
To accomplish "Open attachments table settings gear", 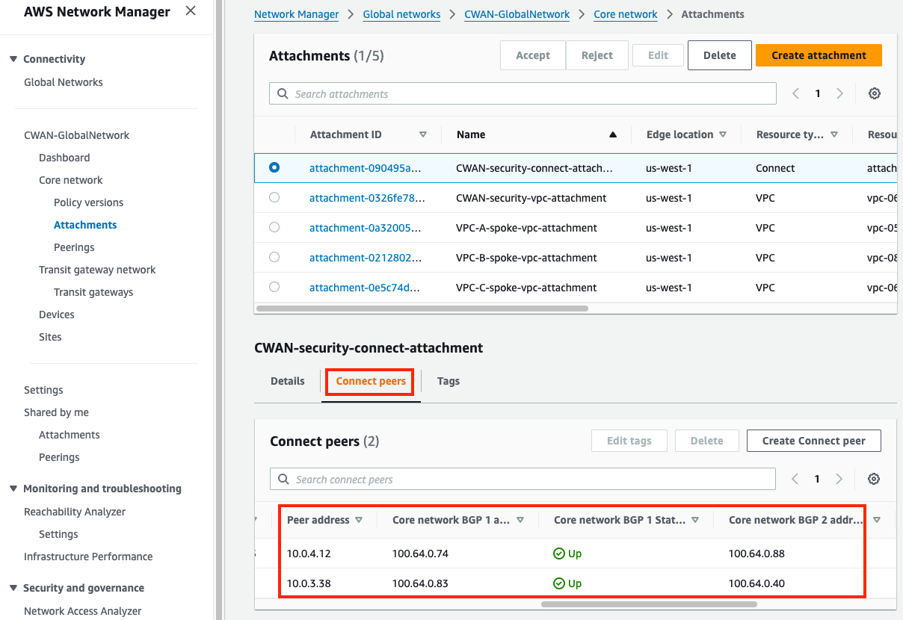I will [x=875, y=93].
